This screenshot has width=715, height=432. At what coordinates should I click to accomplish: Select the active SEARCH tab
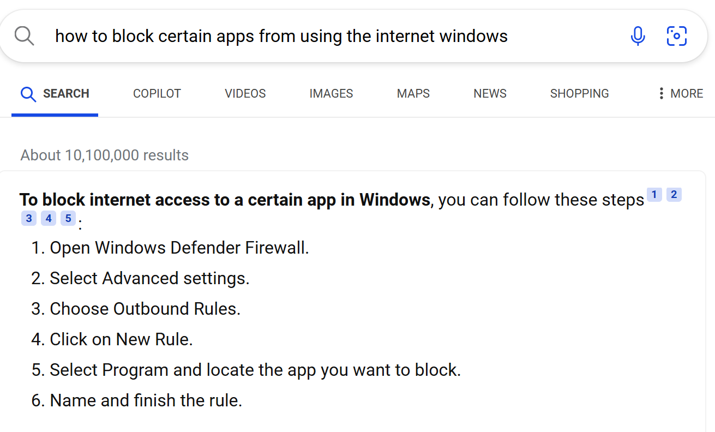tap(55, 94)
